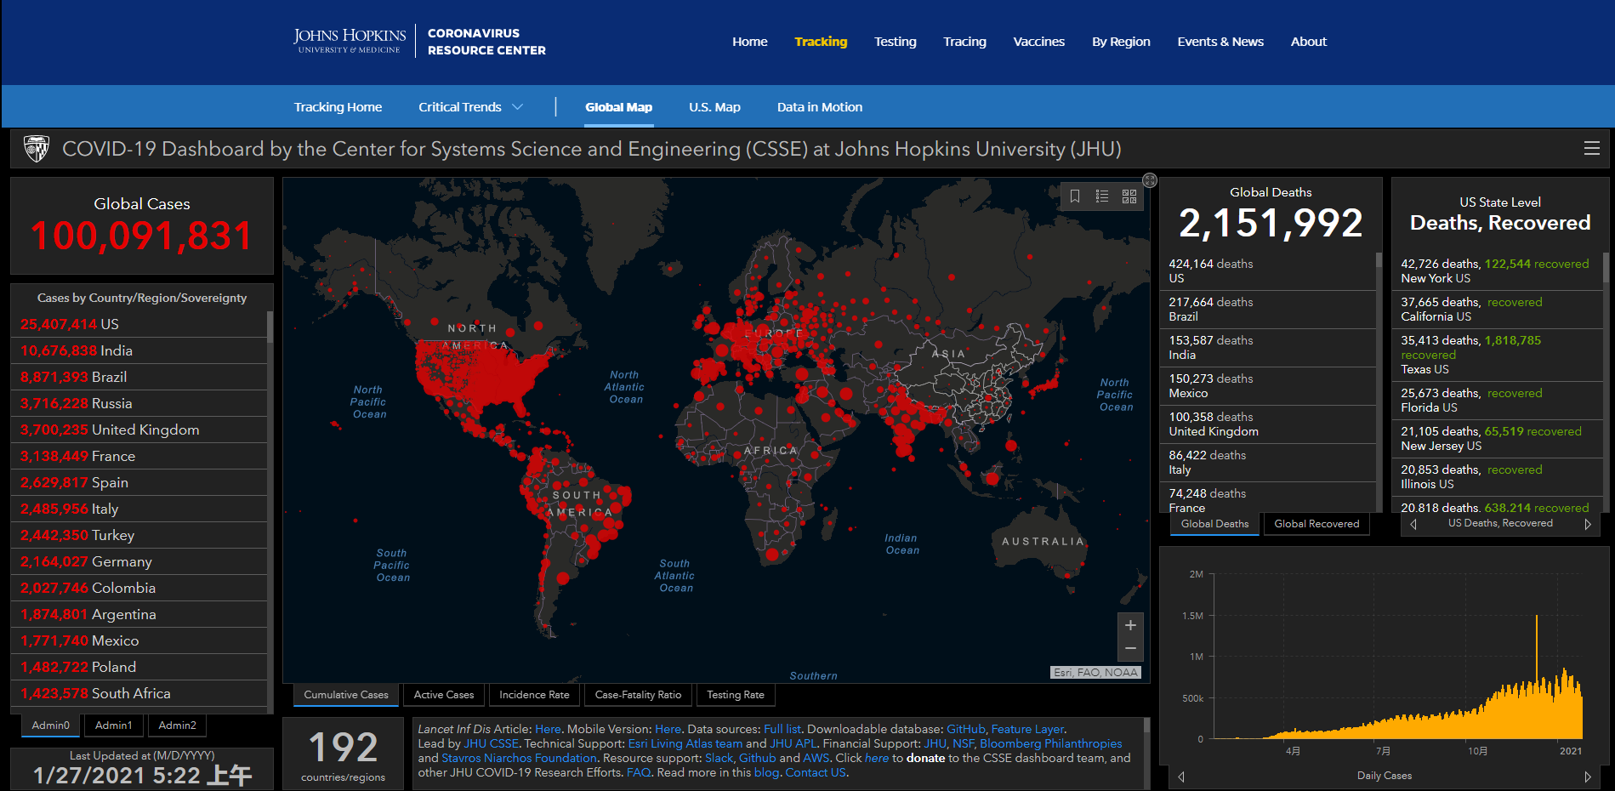
Task: Open Events & News
Action: tap(1220, 42)
